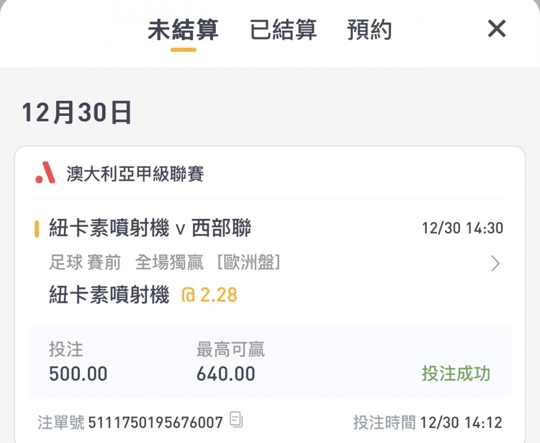540x443 pixels.
Task: Tap the match start time 12/30 14:30
Action: [x=462, y=229]
